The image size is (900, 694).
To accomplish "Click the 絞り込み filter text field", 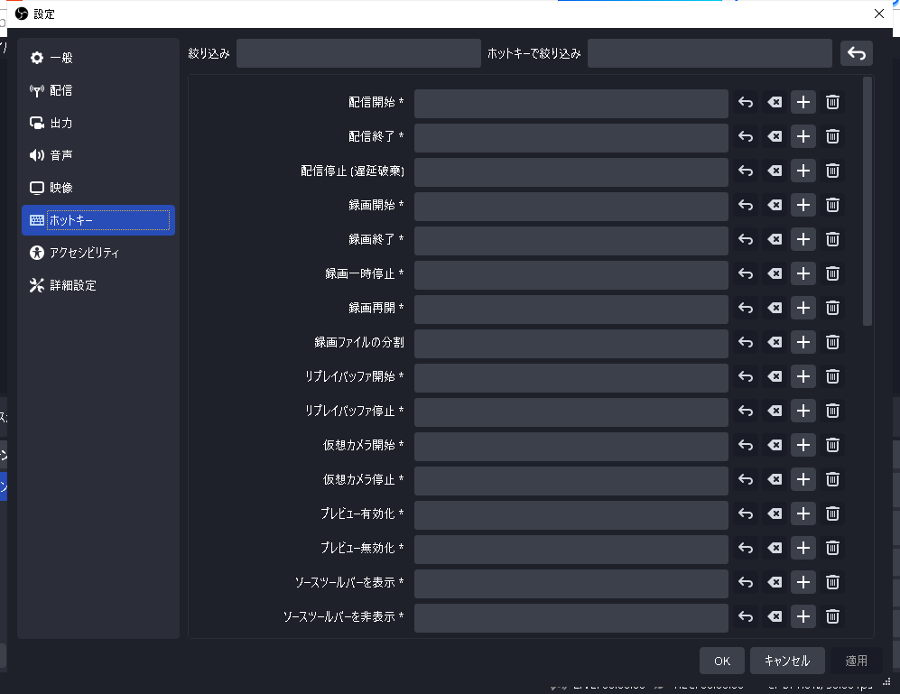I will click(358, 54).
